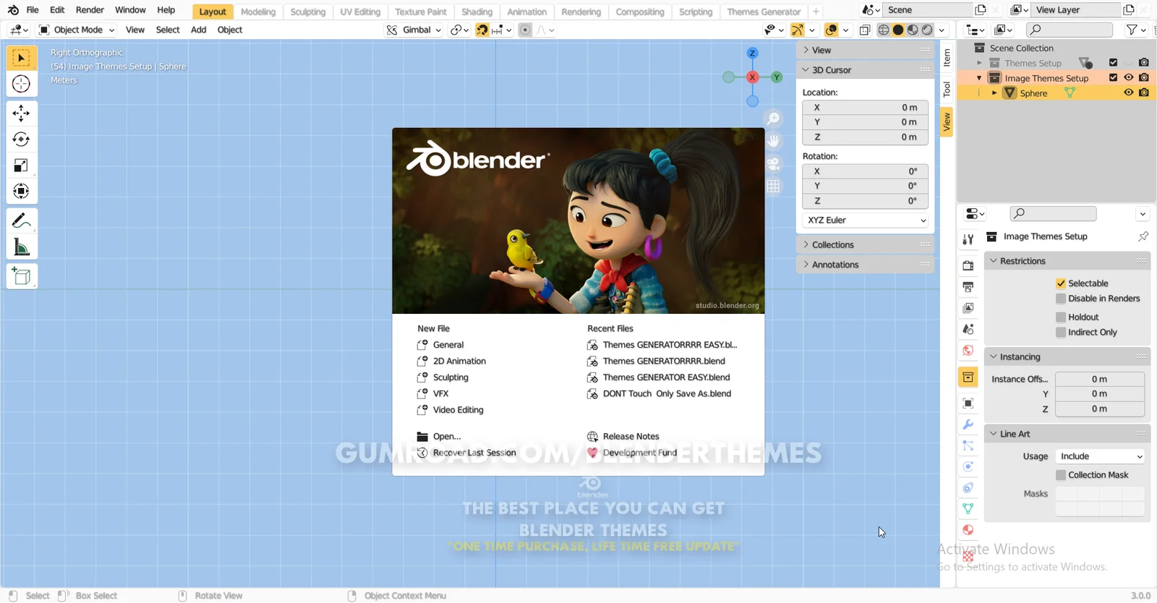This screenshot has width=1157, height=603.
Task: Open the Themes Generator workspace tab
Action: point(764,12)
